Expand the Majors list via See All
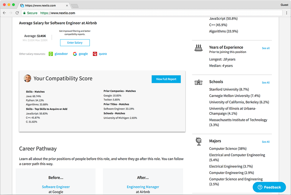 266,142
